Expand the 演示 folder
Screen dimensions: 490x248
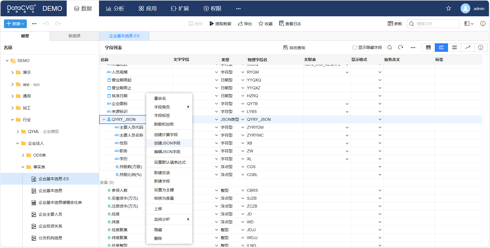click(x=12, y=73)
